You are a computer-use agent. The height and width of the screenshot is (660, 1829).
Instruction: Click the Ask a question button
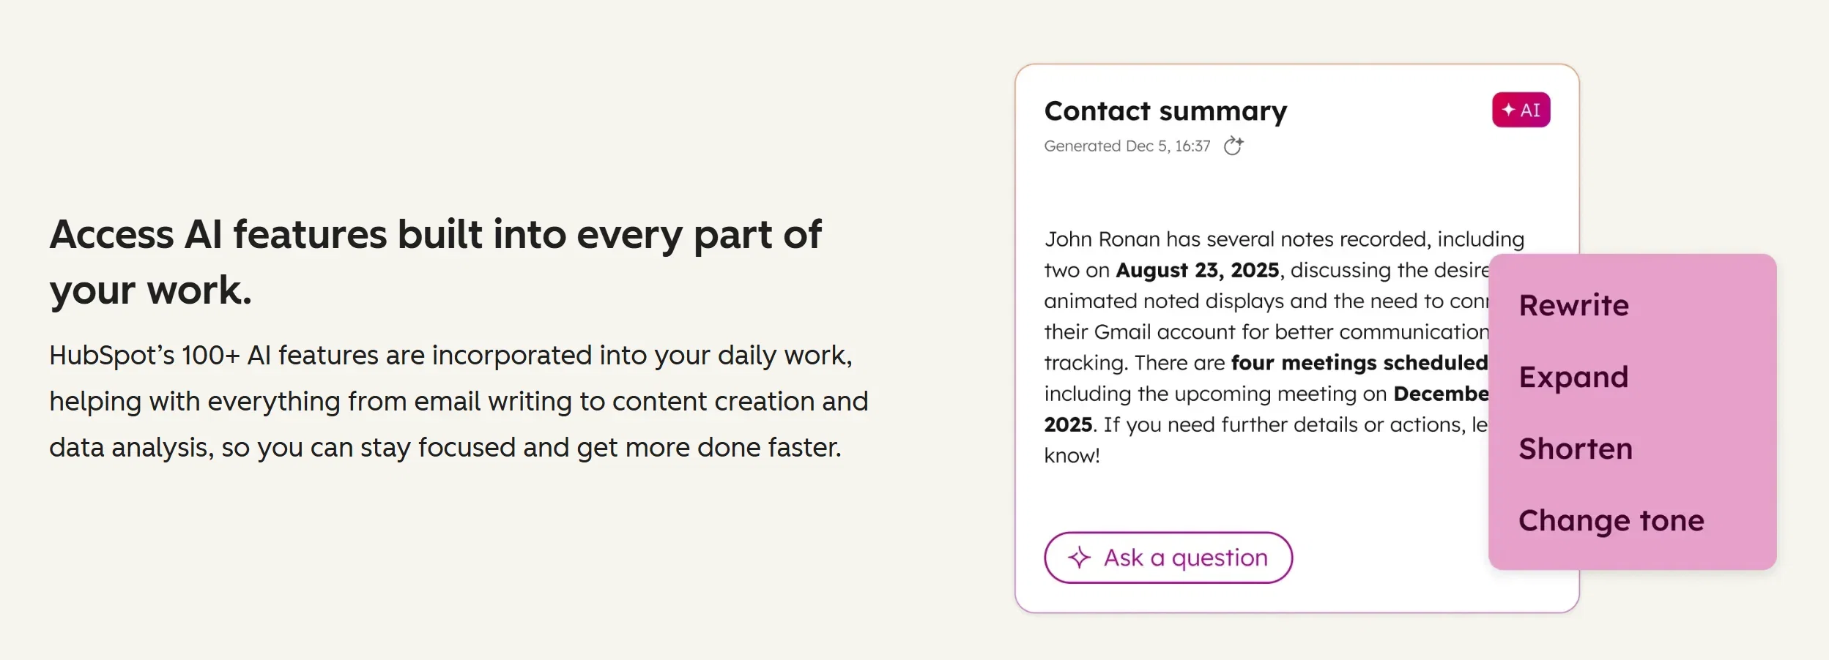[x=1168, y=558]
